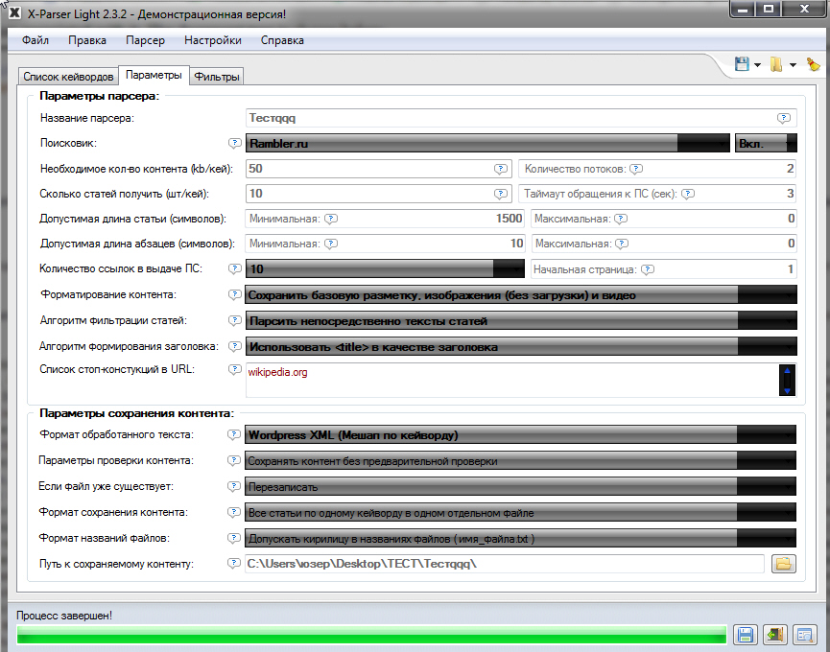This screenshot has height=652, width=830.
Task: Click help icon in parser name field
Action: [784, 118]
